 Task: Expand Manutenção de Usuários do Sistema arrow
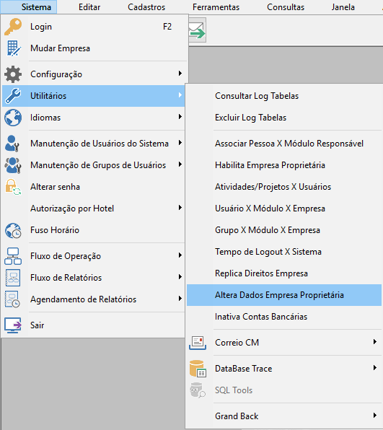180,143
